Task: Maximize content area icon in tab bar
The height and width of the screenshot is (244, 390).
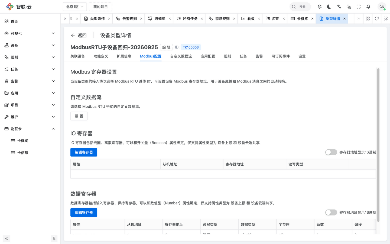Action: pyautogui.click(x=386, y=19)
